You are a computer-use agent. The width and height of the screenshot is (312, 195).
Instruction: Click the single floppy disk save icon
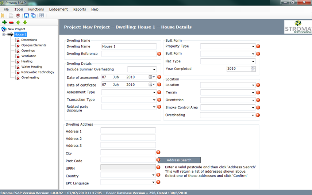[26, 16]
